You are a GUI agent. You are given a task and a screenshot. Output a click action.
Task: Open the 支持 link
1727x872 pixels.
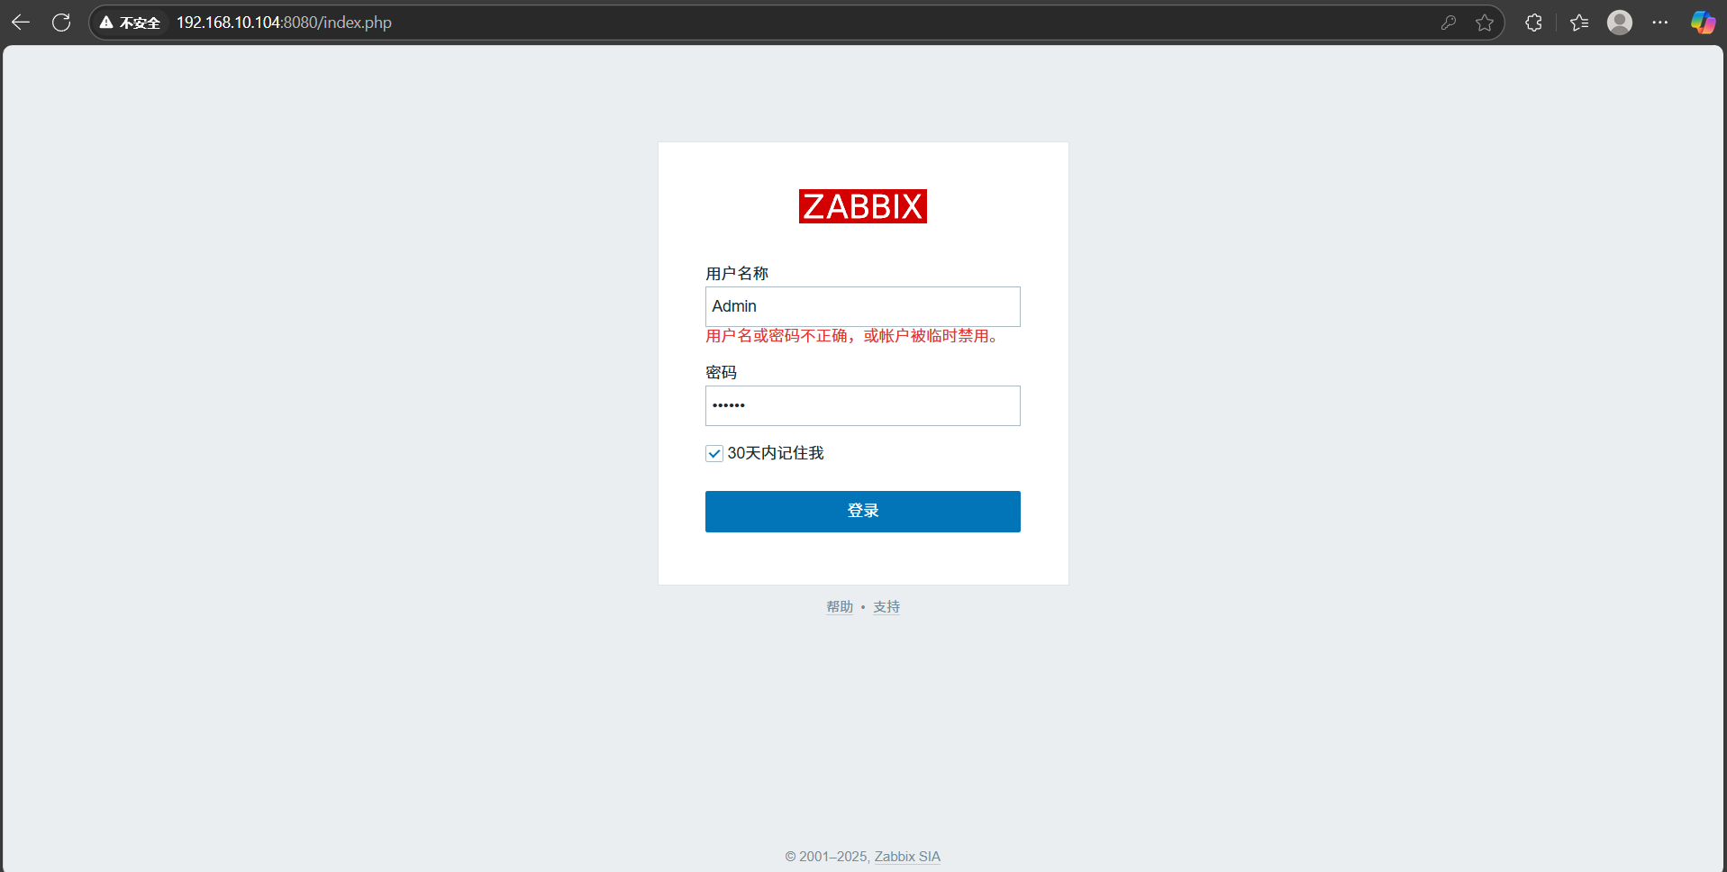(x=886, y=607)
